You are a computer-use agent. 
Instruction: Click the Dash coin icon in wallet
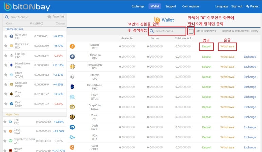coord(72,127)
